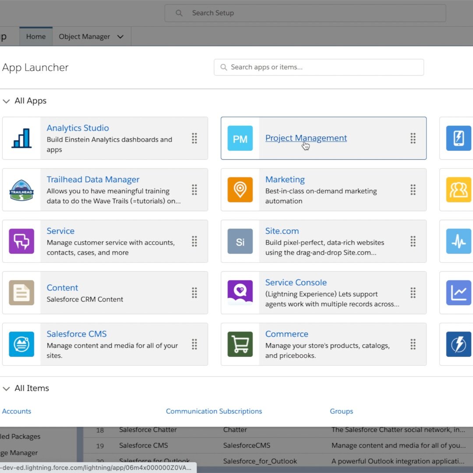Click the Commerce shopping cart icon
Screen dimensions: 473x473
tap(240, 344)
